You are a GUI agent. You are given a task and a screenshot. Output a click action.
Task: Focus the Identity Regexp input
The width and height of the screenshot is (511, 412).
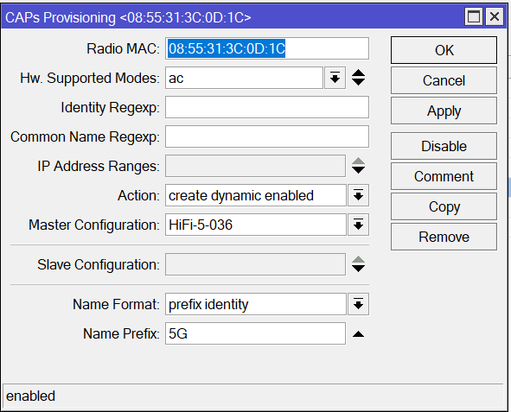pos(267,107)
